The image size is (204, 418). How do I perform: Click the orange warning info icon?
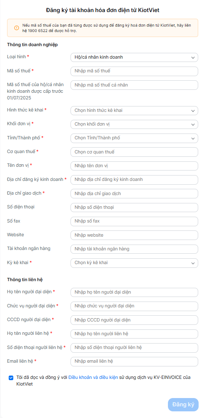point(17,28)
